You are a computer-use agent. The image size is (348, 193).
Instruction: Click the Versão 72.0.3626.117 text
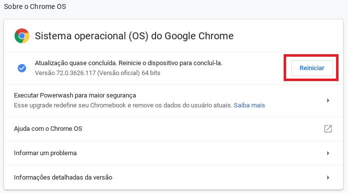pyautogui.click(x=65, y=73)
